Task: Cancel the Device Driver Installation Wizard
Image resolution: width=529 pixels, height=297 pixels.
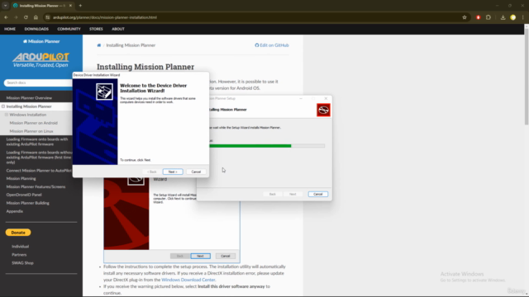Action: point(196,172)
